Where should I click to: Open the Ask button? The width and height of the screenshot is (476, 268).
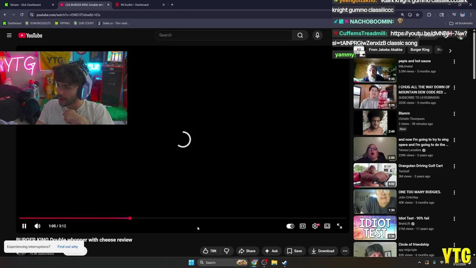271,251
